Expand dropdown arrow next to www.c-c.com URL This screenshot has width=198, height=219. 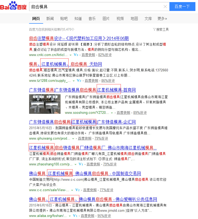pos(72,190)
